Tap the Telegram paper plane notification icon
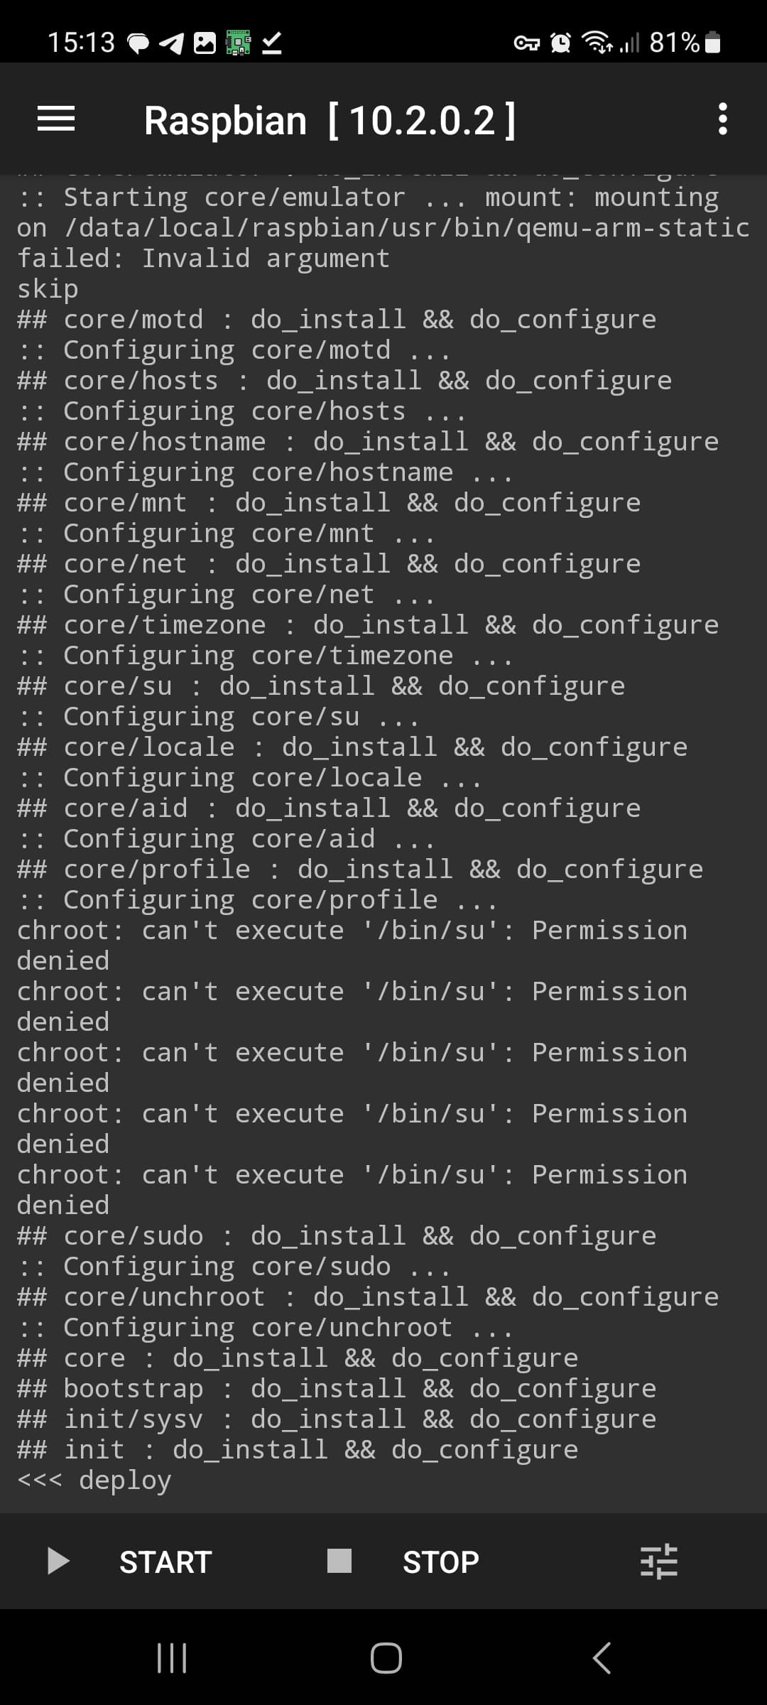This screenshot has height=1705, width=767. 171,44
